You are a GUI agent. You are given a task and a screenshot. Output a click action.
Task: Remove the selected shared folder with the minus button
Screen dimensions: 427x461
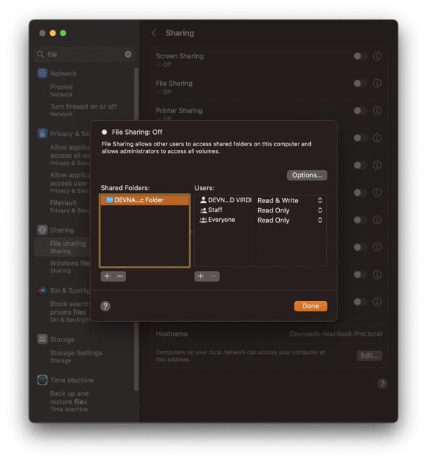[120, 276]
